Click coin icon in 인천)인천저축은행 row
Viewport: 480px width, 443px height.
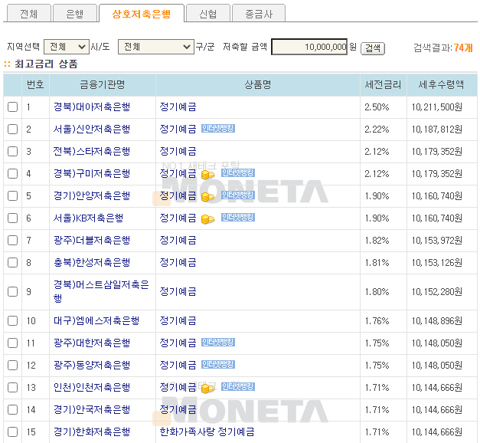(208, 389)
